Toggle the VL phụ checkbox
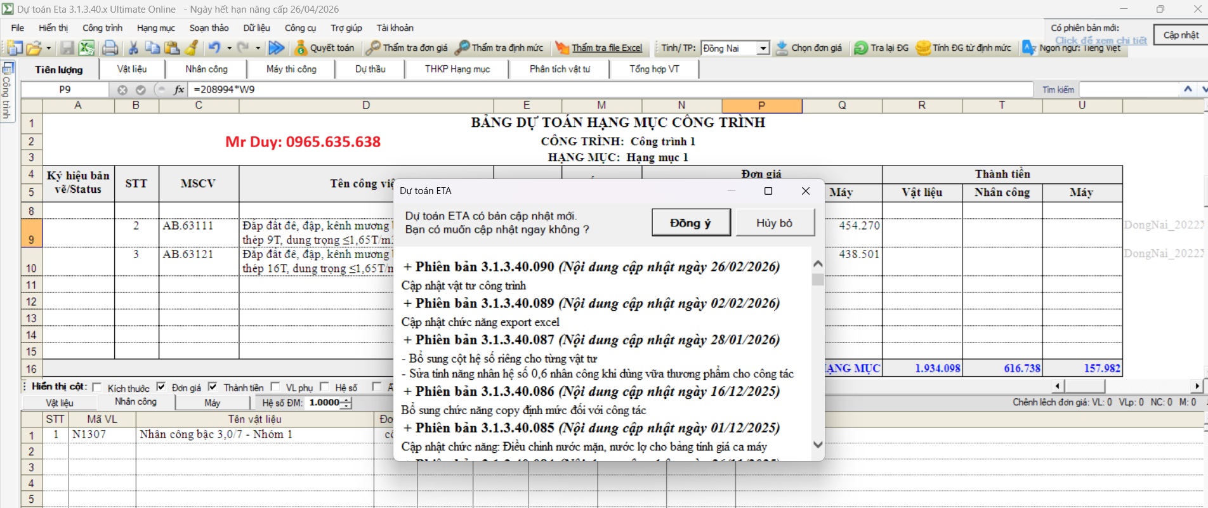The image size is (1208, 508). [x=275, y=387]
